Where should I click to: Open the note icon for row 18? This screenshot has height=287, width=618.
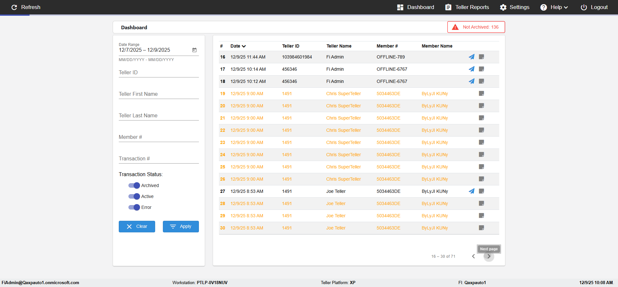tap(481, 81)
